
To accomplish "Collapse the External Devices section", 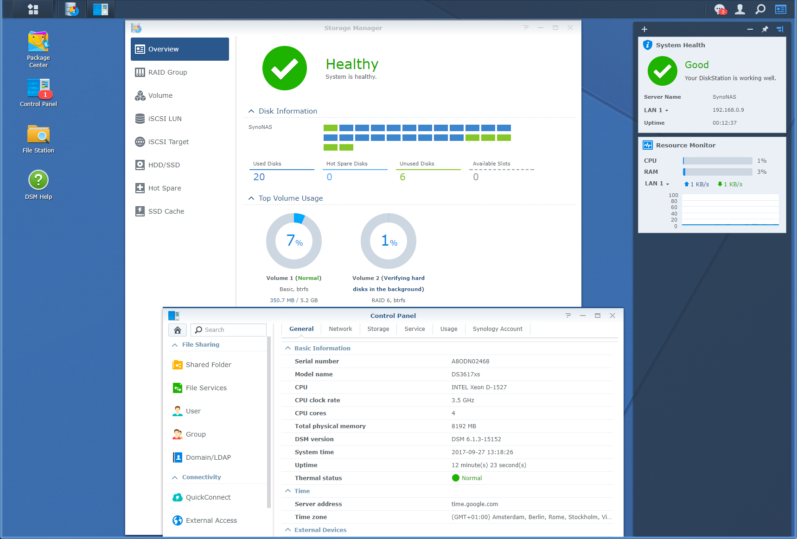I will 288,530.
